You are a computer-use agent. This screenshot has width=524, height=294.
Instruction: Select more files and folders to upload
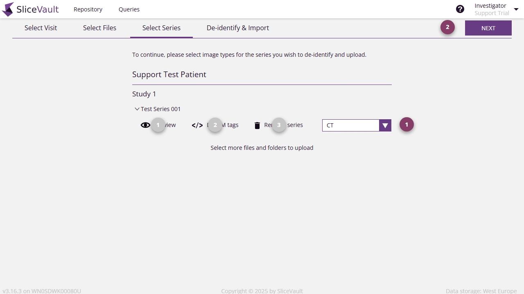click(x=262, y=147)
